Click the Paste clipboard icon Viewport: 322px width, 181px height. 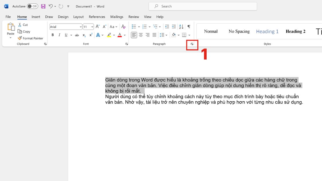[x=11, y=27]
